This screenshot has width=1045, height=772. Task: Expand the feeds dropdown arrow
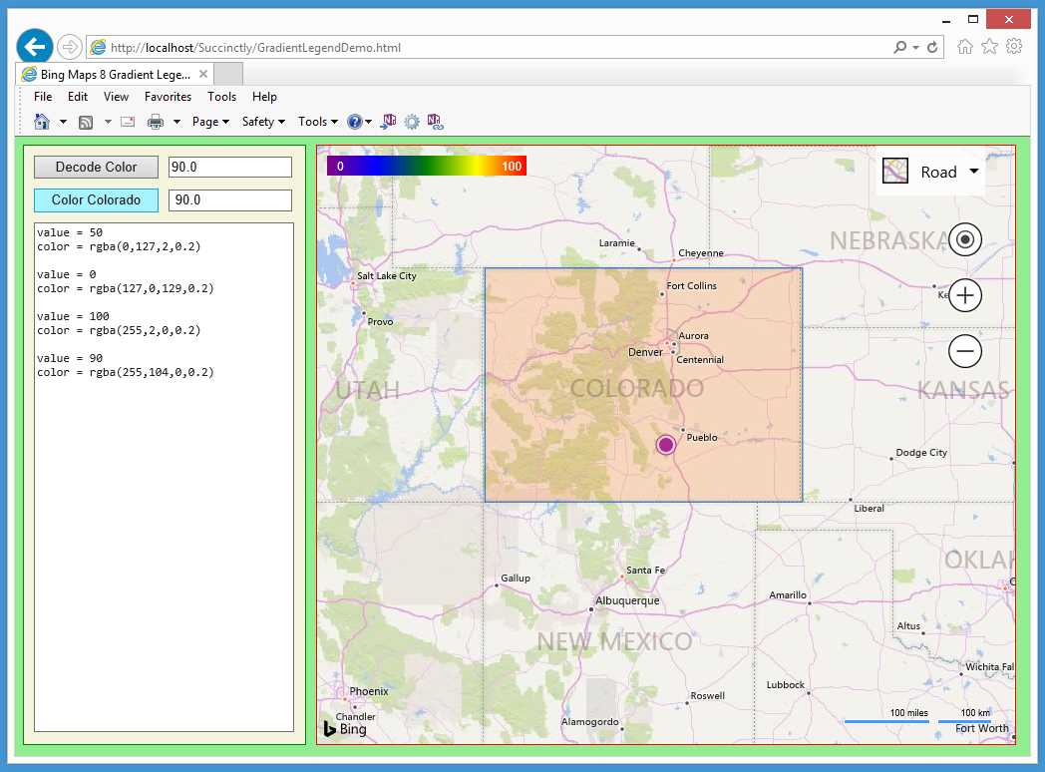click(x=108, y=122)
